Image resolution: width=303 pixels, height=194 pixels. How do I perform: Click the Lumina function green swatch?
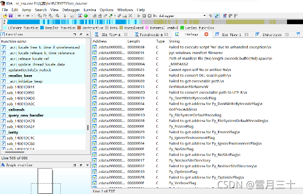click(182, 28)
